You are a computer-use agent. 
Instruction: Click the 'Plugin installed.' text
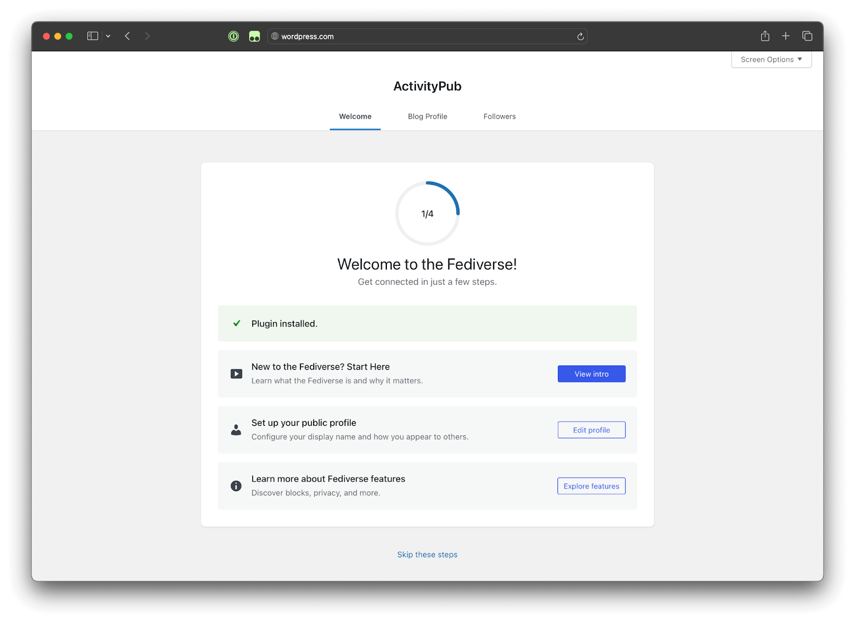[x=284, y=324]
